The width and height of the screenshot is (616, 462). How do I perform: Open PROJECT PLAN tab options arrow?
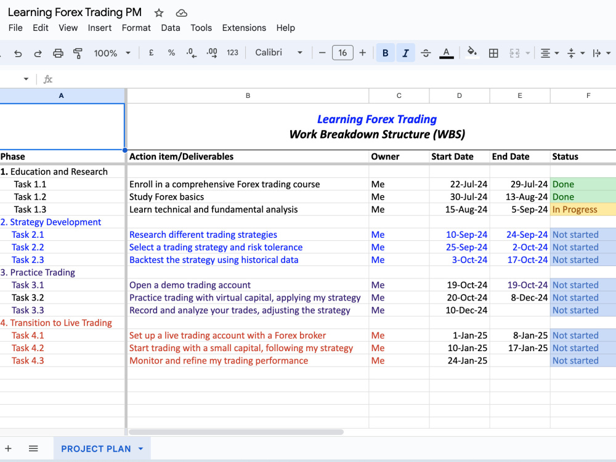pyautogui.click(x=141, y=448)
